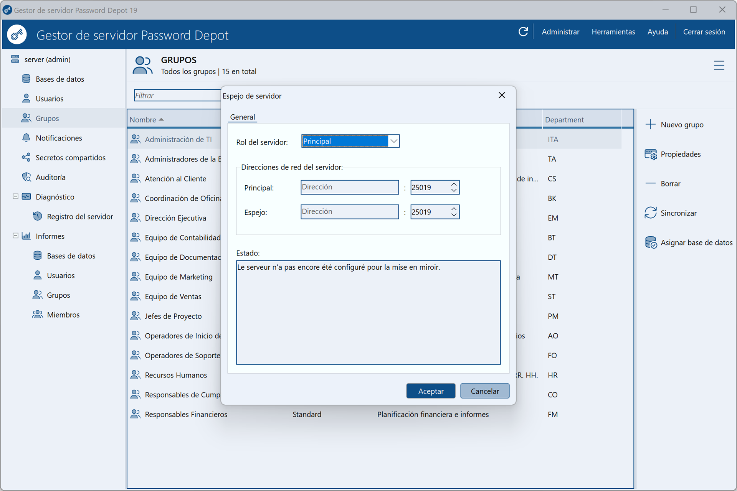This screenshot has height=491, width=737.
Task: Select the Responsables Financieros group row
Action: [x=374, y=414]
